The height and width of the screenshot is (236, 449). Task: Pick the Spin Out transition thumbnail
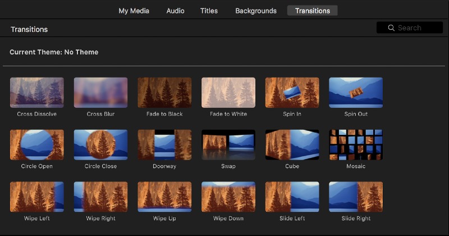(356, 93)
